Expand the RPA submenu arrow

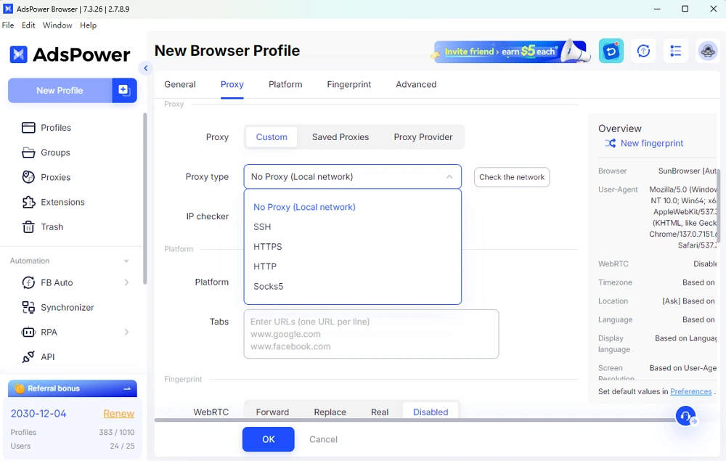(126, 333)
